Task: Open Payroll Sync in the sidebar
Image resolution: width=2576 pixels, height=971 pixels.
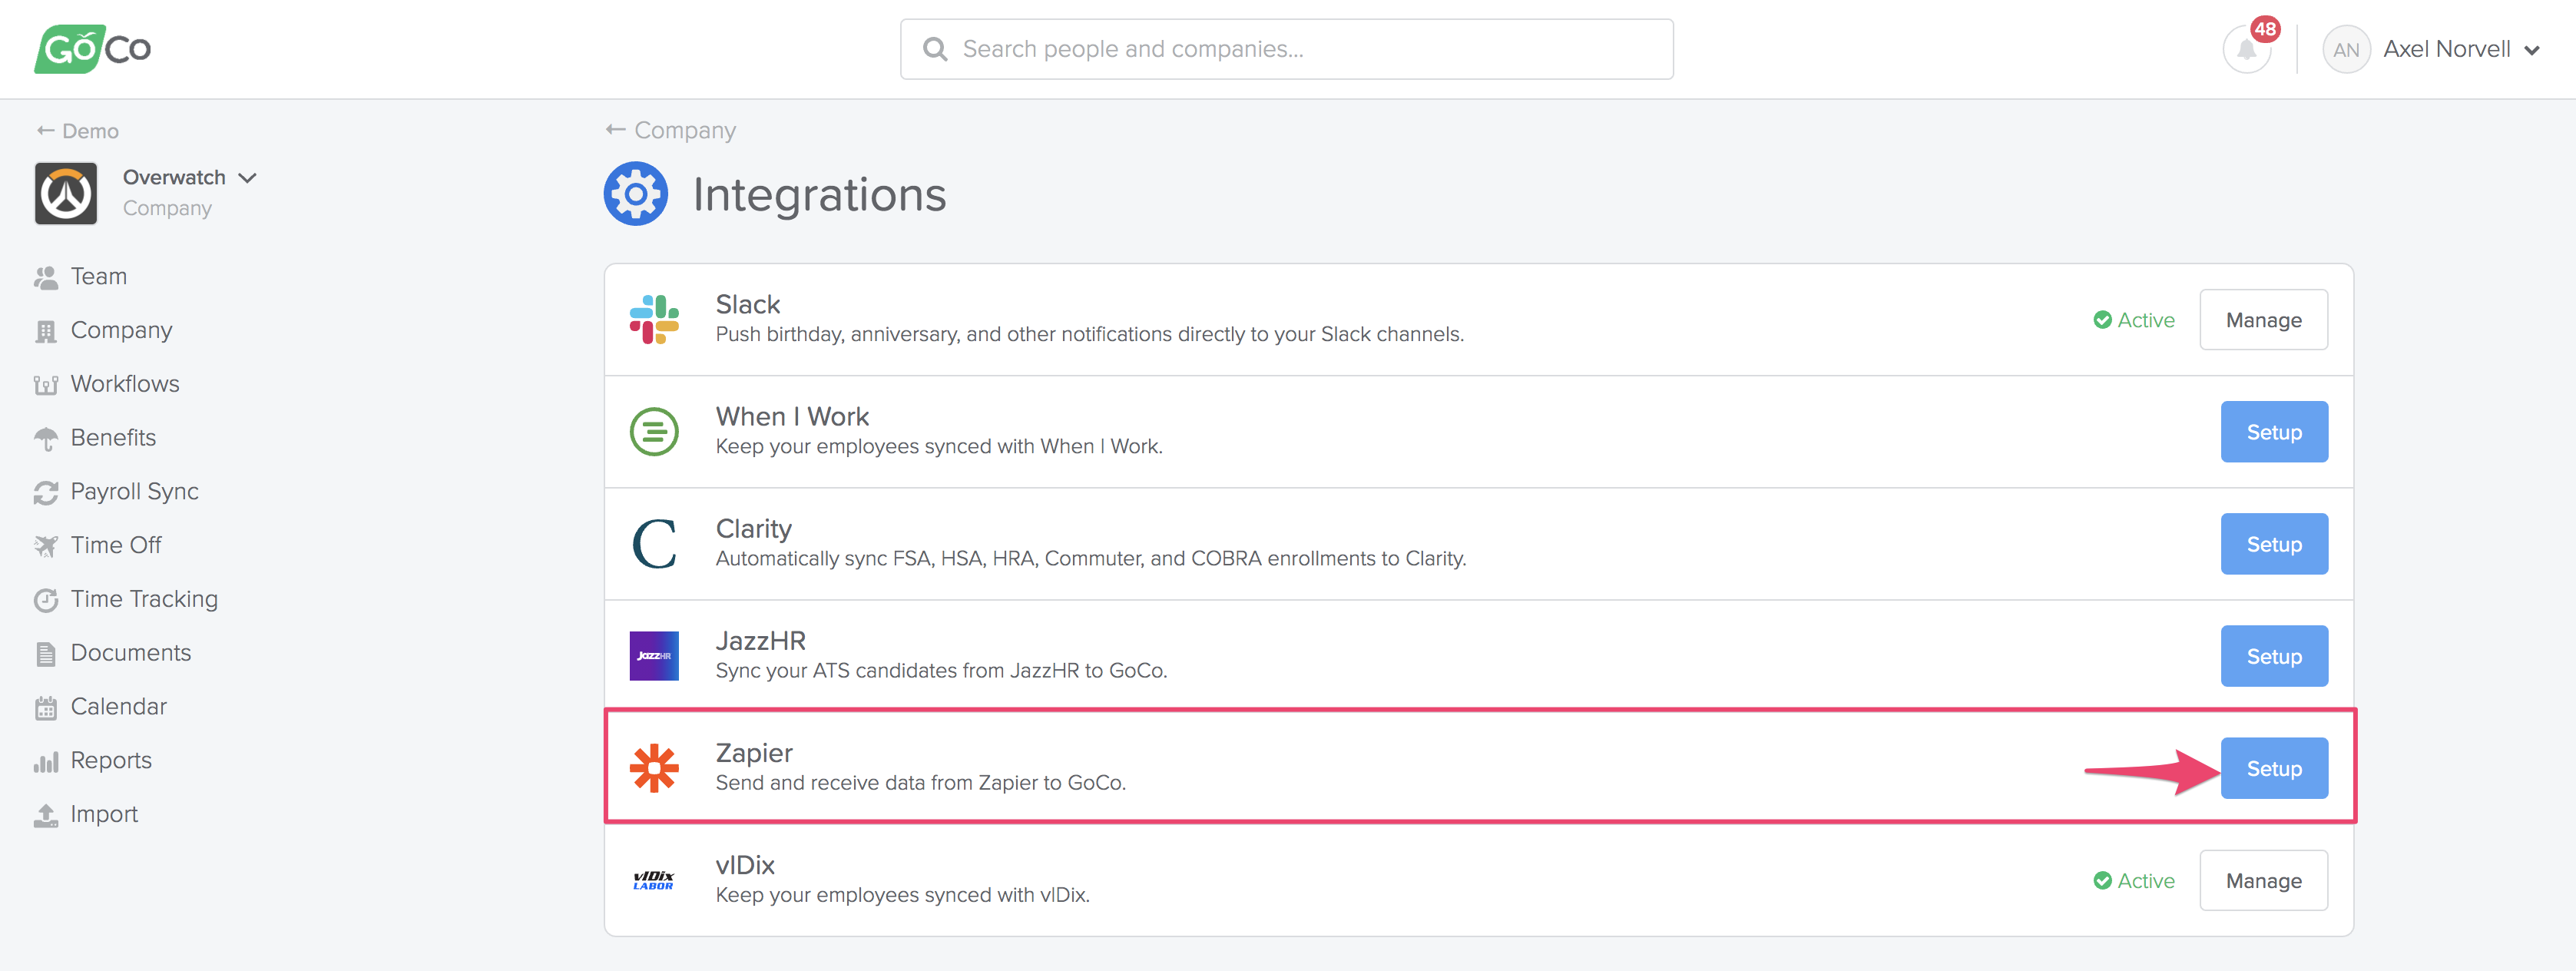Action: pyautogui.click(x=134, y=492)
